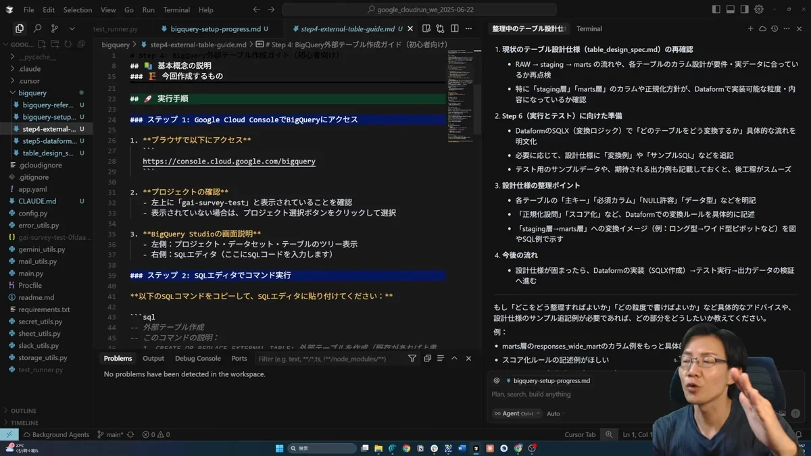This screenshot has width=811, height=456.
Task: Switch to bigquery-setup-progress.md editor tab
Action: tap(216, 29)
